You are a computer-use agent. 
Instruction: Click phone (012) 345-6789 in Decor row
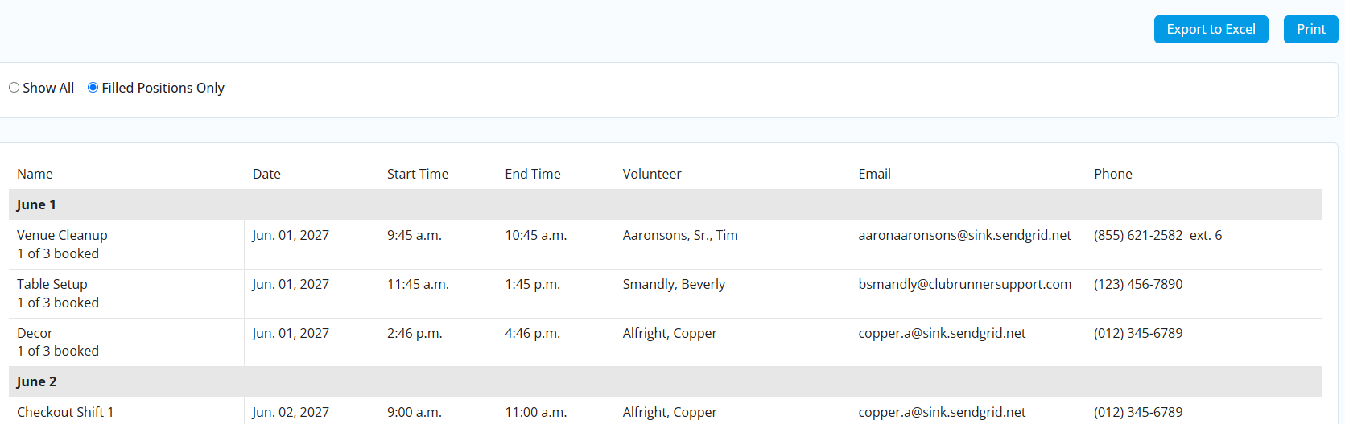point(1138,333)
